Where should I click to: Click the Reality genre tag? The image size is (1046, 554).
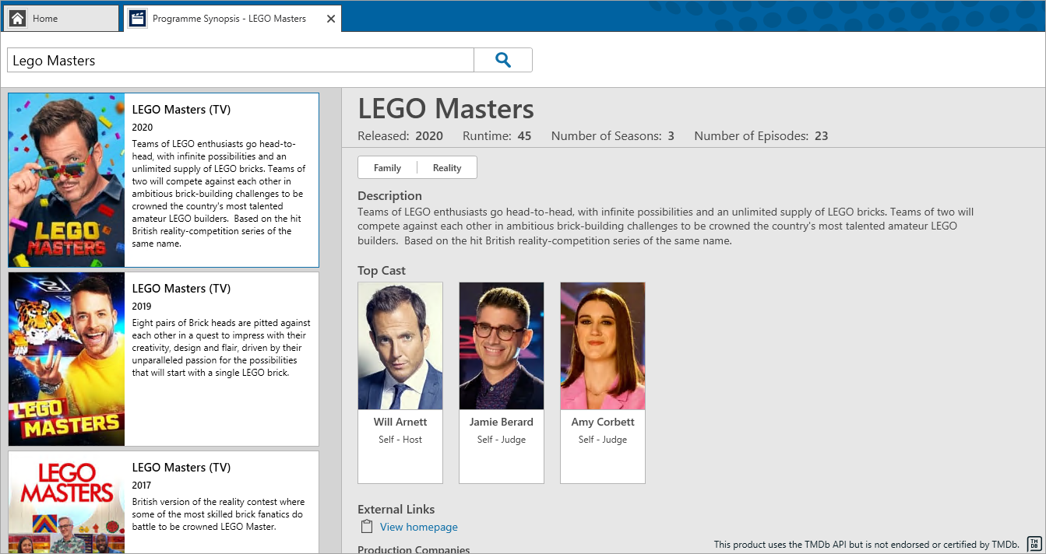[x=447, y=168]
